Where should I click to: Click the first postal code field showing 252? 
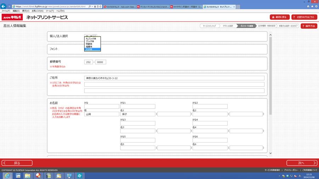pos(88,62)
